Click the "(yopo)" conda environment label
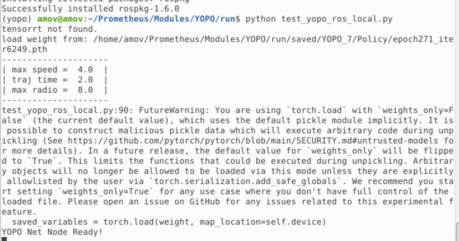 coord(16,19)
